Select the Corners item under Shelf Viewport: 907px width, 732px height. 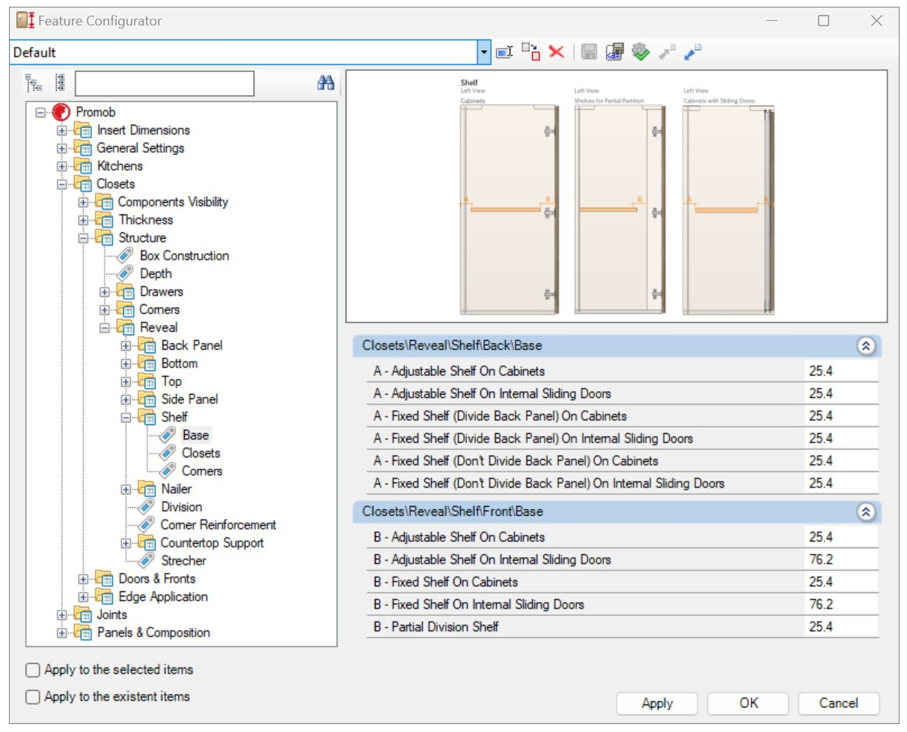202,471
